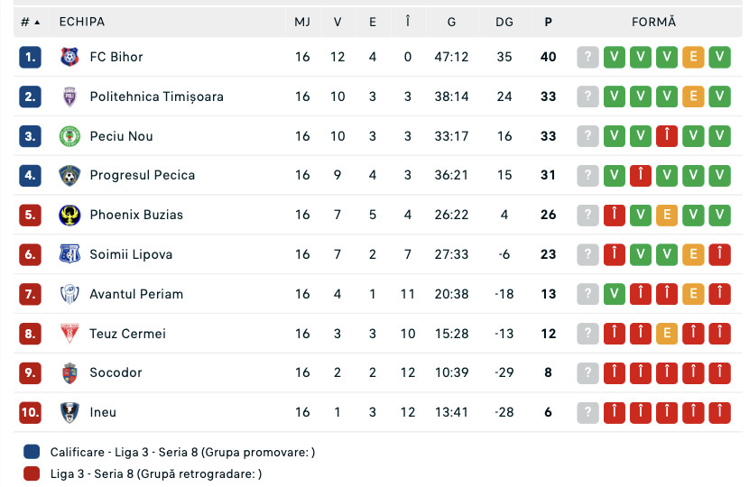Click the Avantul Periam team logo

[x=69, y=294]
